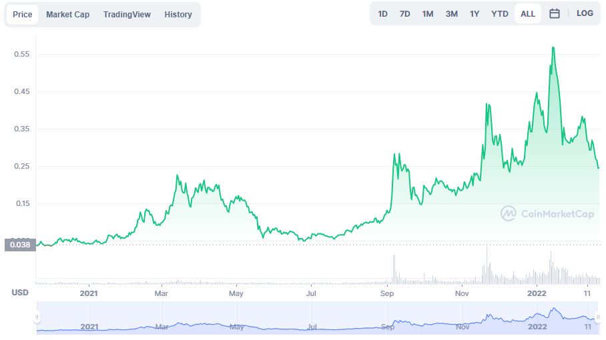
Task: Click the 2022 label on the main x-axis
Action: pos(537,293)
